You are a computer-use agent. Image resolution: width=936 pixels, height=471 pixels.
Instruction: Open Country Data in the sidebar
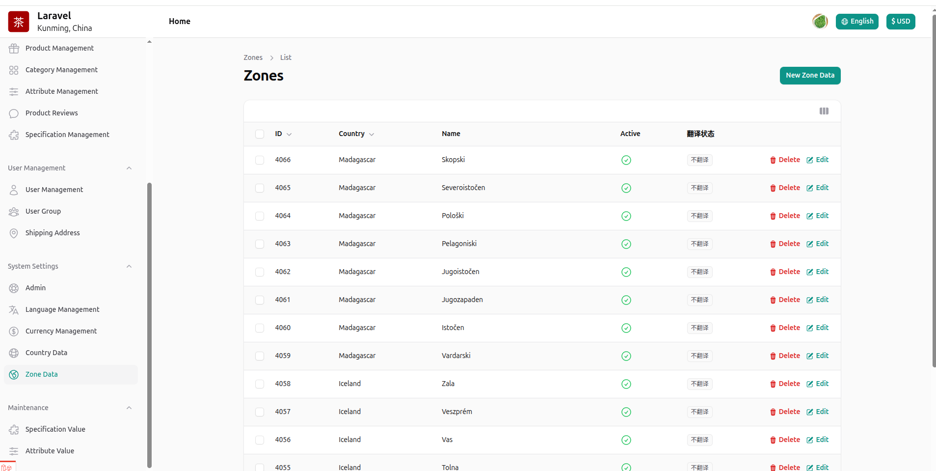click(x=46, y=353)
